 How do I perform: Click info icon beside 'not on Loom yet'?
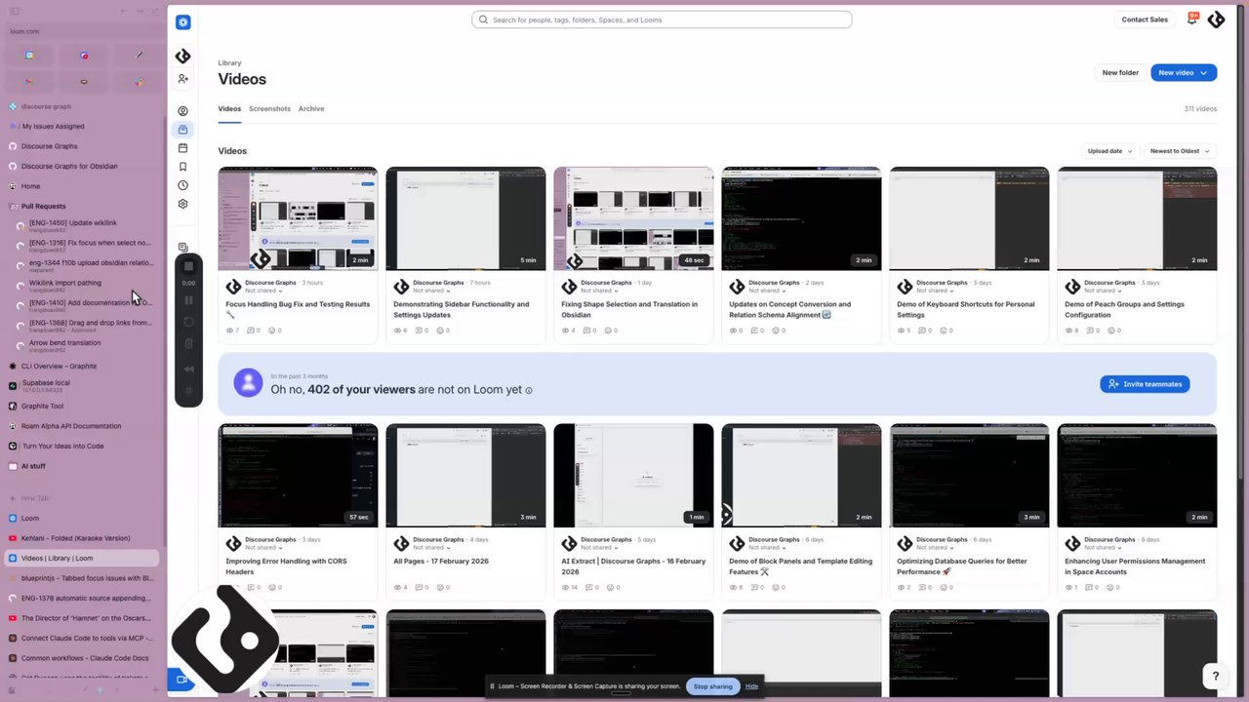click(529, 390)
